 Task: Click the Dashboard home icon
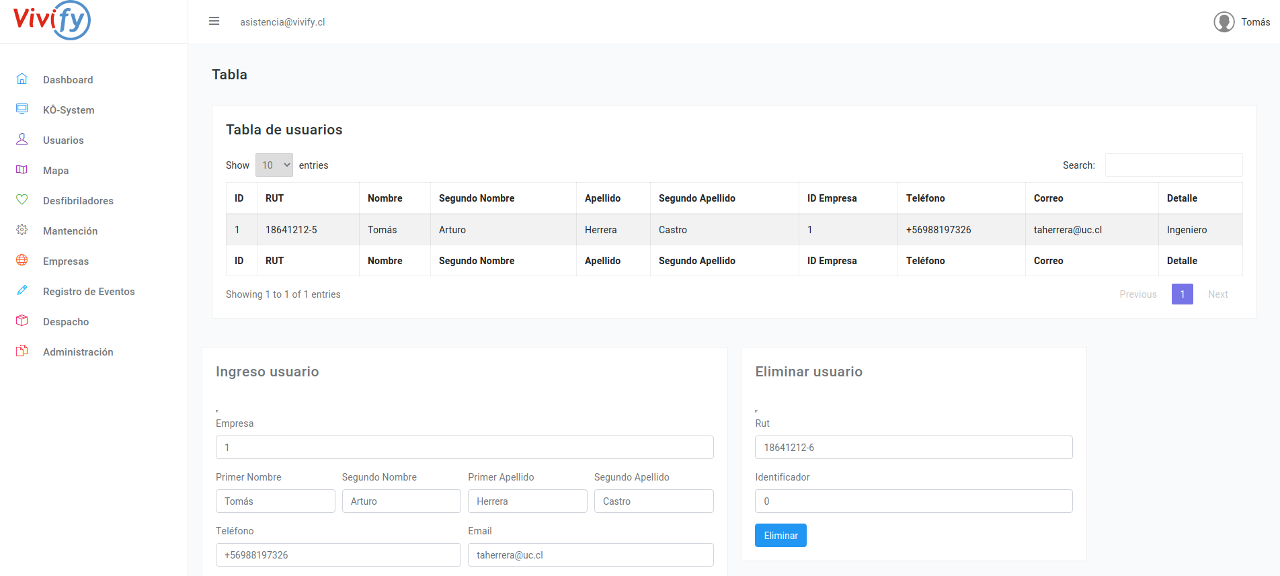click(22, 79)
